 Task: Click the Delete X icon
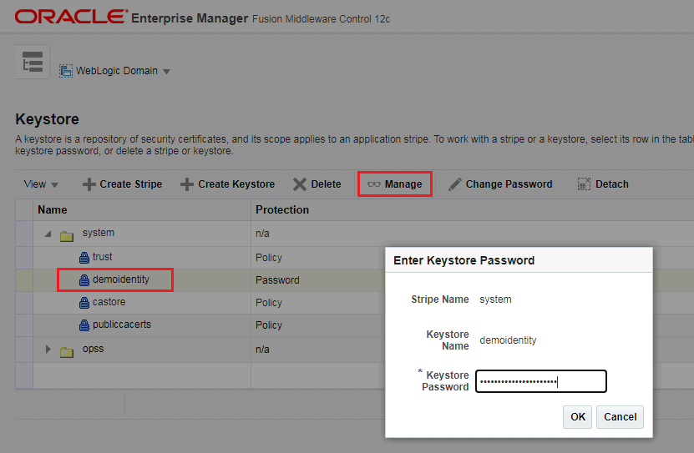300,184
